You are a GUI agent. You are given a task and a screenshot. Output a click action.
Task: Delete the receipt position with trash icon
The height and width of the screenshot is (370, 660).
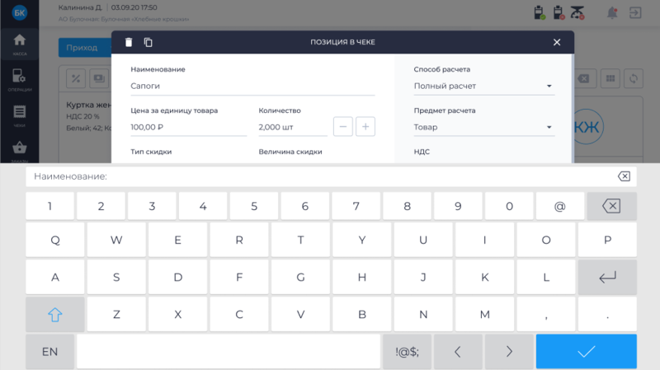128,42
